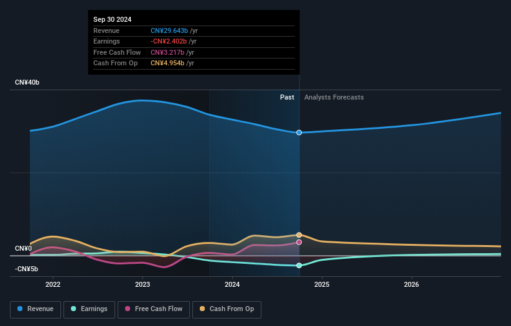The height and width of the screenshot is (326, 511).
Task: Click the -CN¥2.402b earnings value
Action: tap(169, 41)
